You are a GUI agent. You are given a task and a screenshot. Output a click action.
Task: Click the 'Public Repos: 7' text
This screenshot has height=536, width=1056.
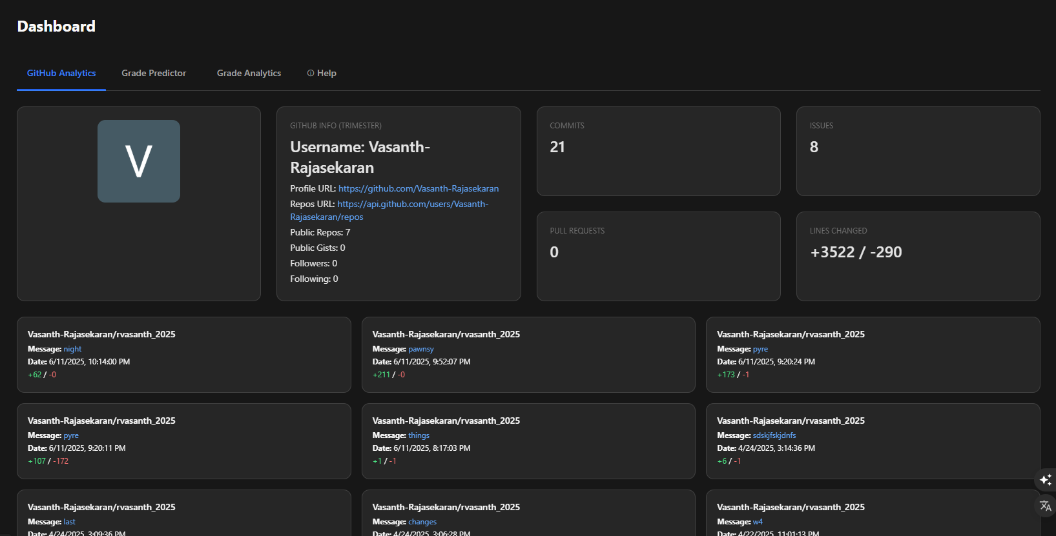tap(320, 232)
